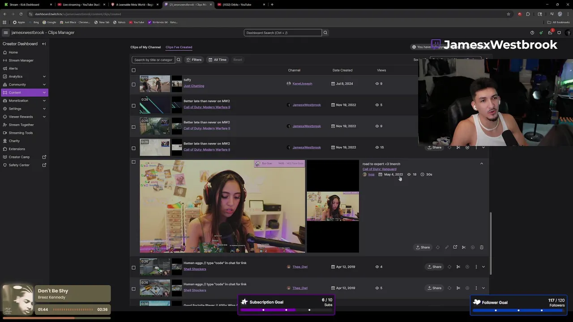Image resolution: width=573 pixels, height=322 pixels.
Task: Delete the road to expert clip
Action: [482, 247]
